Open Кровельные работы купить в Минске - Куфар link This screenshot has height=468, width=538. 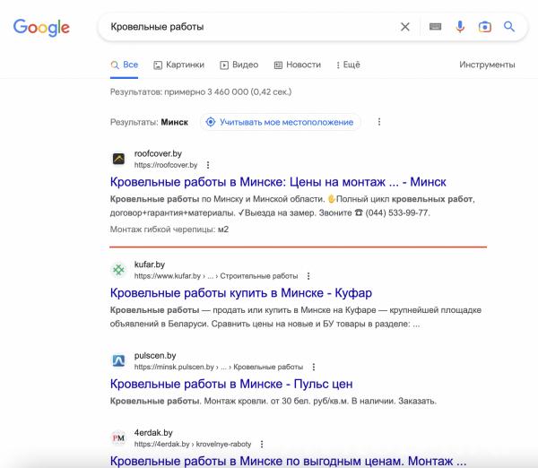pos(241,293)
